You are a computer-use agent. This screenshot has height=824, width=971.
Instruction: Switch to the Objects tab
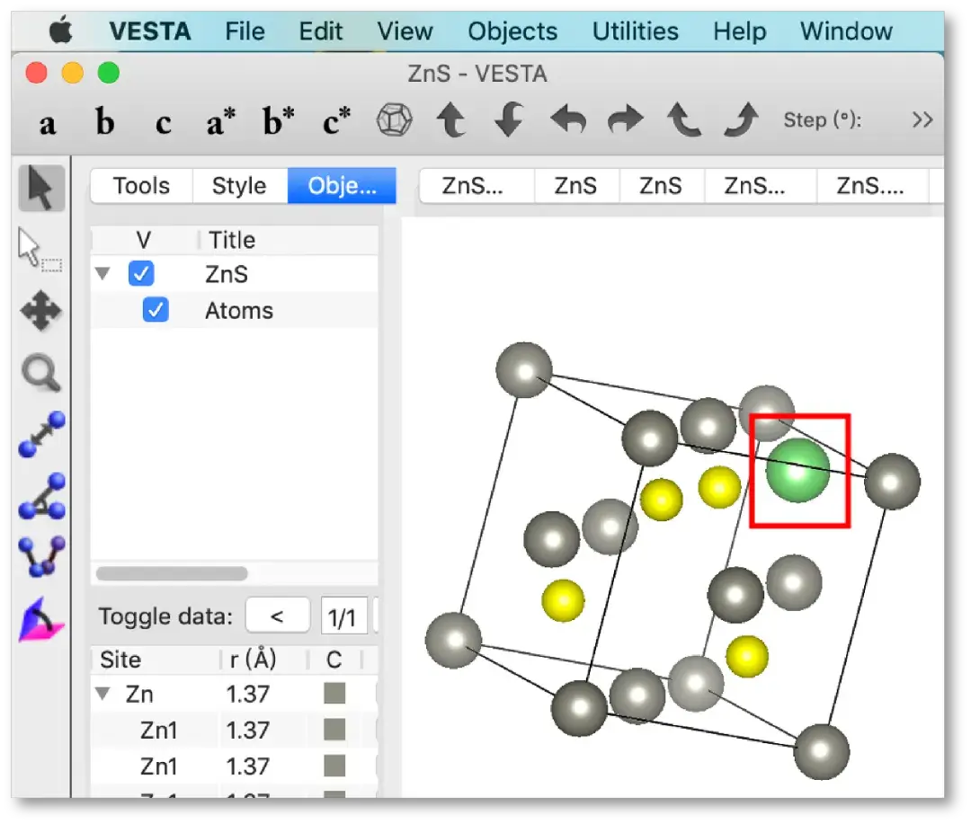coord(342,185)
